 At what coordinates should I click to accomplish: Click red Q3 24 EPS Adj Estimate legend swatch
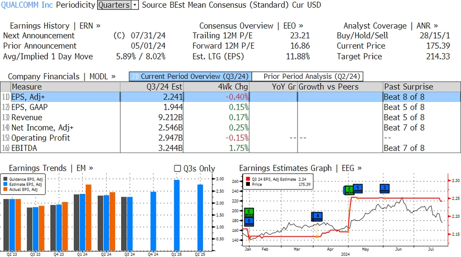[248, 179]
